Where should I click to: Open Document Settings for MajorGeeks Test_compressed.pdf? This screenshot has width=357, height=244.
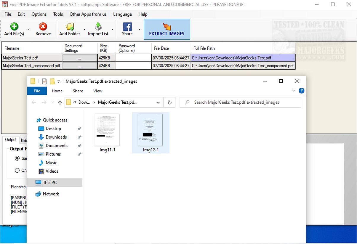79,66
